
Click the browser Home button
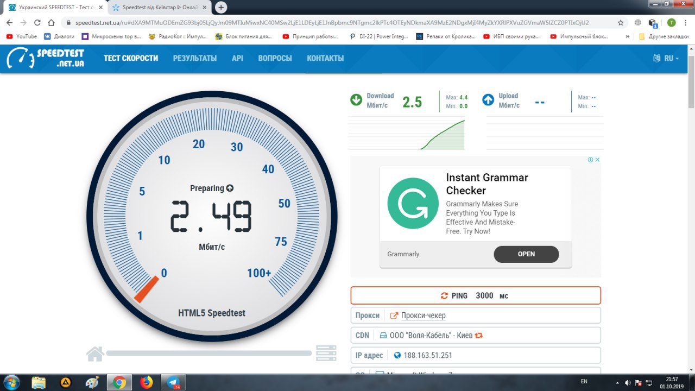(52, 23)
